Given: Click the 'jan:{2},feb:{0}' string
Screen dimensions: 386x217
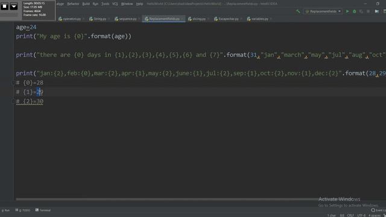Looking at the screenshot, I should click(x=189, y=74).
